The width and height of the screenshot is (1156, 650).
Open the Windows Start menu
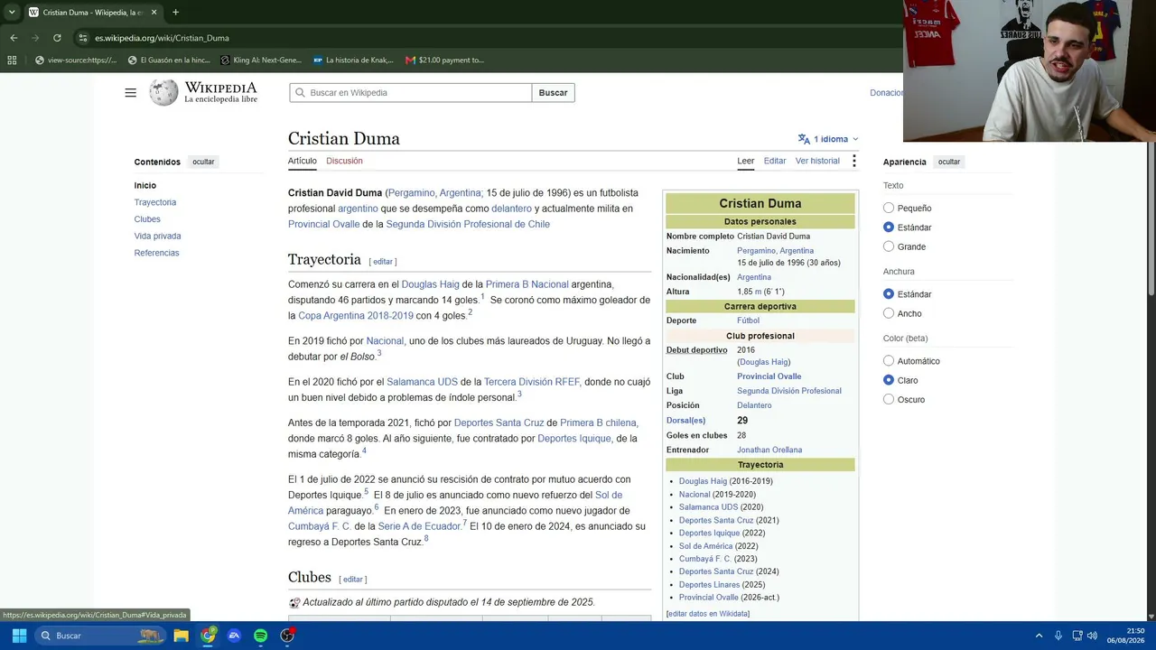(x=19, y=636)
